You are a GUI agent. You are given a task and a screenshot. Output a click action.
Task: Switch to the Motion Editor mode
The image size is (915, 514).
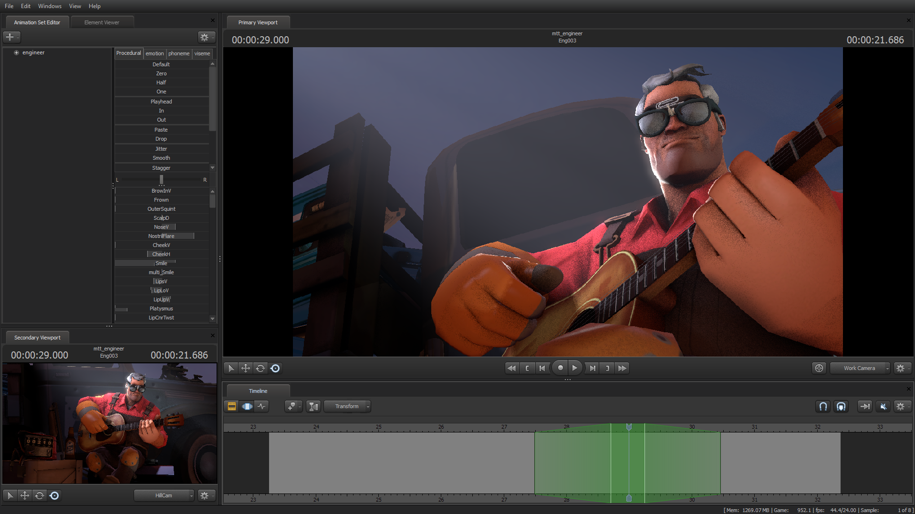coord(247,406)
